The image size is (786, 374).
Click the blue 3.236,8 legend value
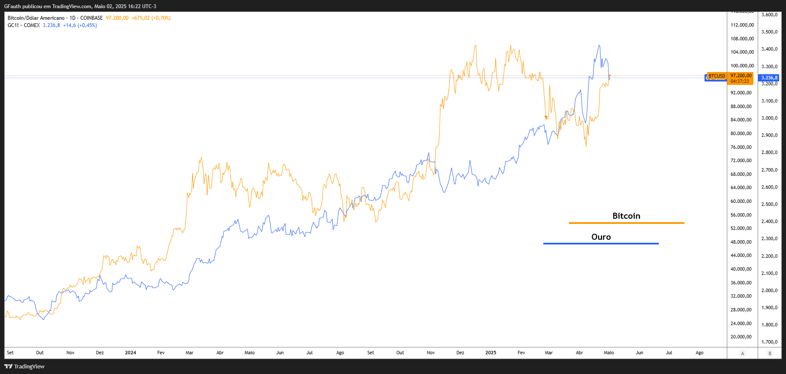pyautogui.click(x=51, y=25)
